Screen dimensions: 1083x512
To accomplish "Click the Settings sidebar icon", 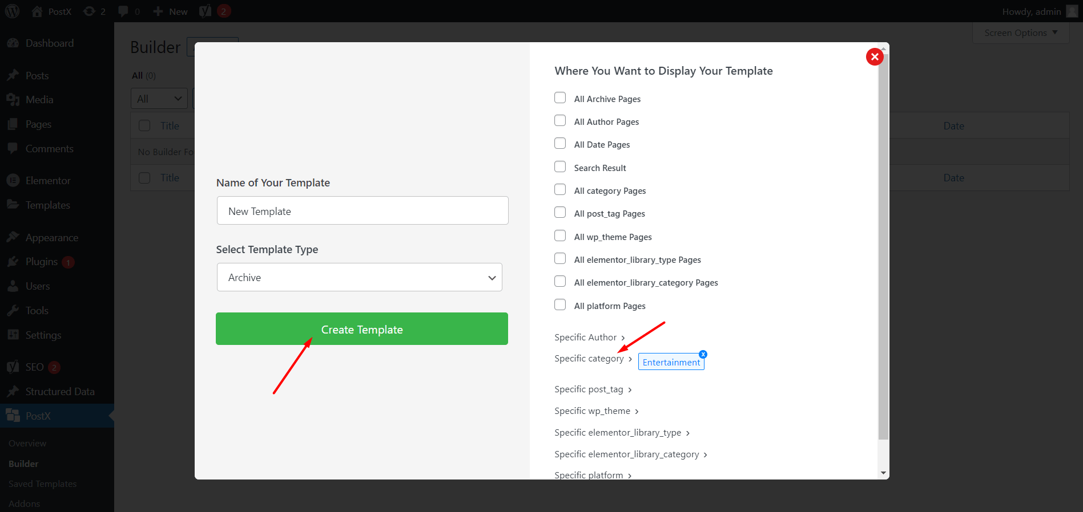I will tap(13, 335).
